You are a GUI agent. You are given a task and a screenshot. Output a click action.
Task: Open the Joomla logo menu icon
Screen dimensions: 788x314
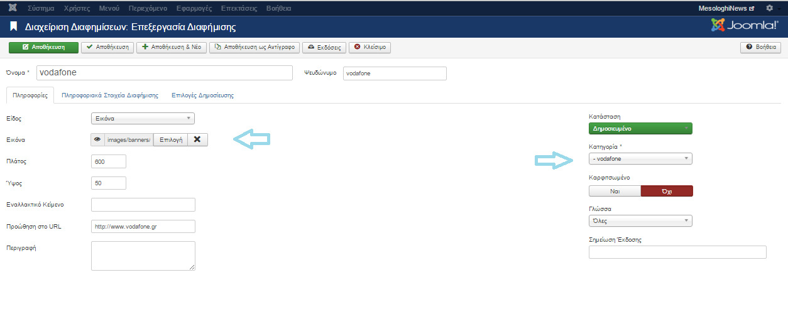click(x=13, y=8)
